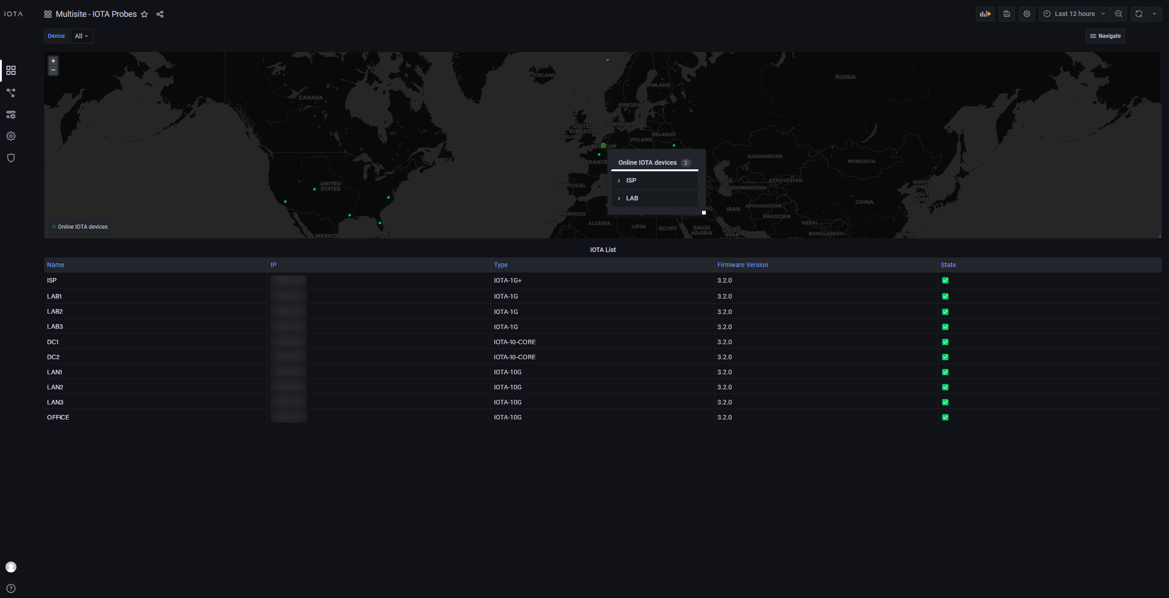Open the help question mark icon
The image size is (1169, 598).
11,588
